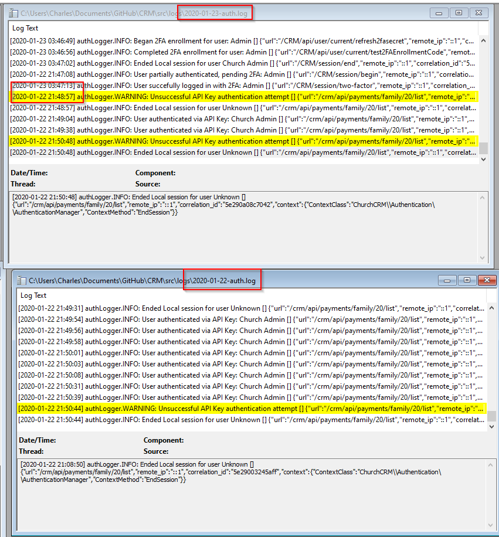The width and height of the screenshot is (499, 537).
Task: Click the bottom log list's vertical scrollbar thumb
Action: [491, 416]
